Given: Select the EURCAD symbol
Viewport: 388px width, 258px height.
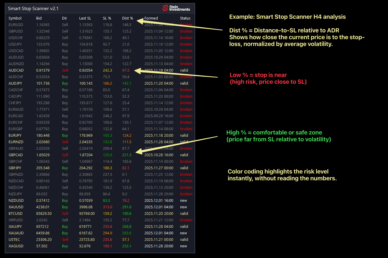Looking at the screenshot, I should tap(16, 116).
